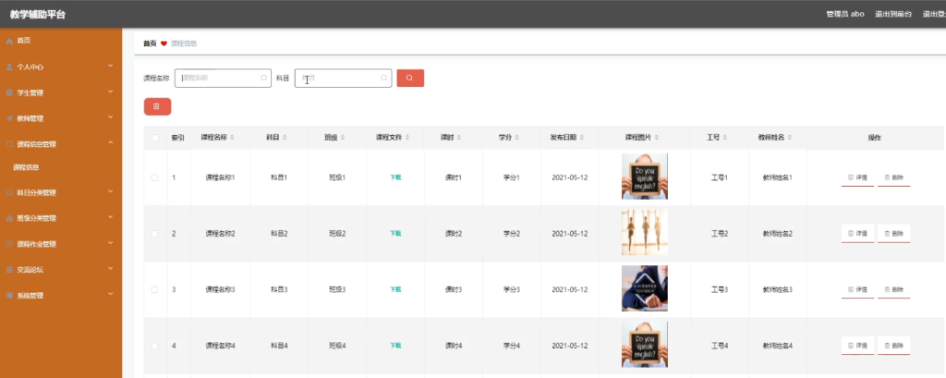Click the 教师管理 paper-plane icon
Viewport: 946px width, 378px height.
click(x=9, y=118)
